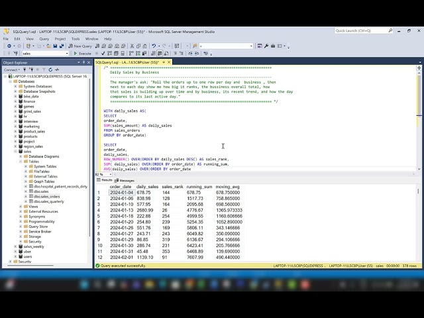Select the dbo.sales_quarterly table
The width and height of the screenshot is (424, 318).
pyautogui.click(x=48, y=201)
